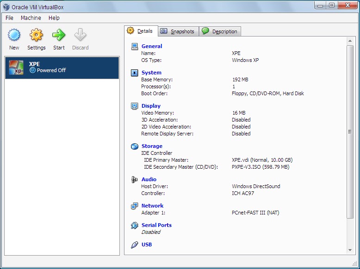360x269 pixels.
Task: Click boot order Floppy, CD/DVD-ROM, Hard Disk
Action: (x=268, y=93)
